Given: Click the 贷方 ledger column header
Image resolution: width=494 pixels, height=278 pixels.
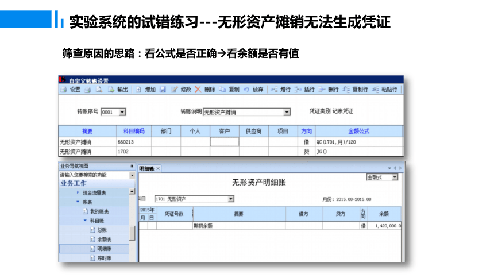Looking at the screenshot, I should tap(341, 214).
